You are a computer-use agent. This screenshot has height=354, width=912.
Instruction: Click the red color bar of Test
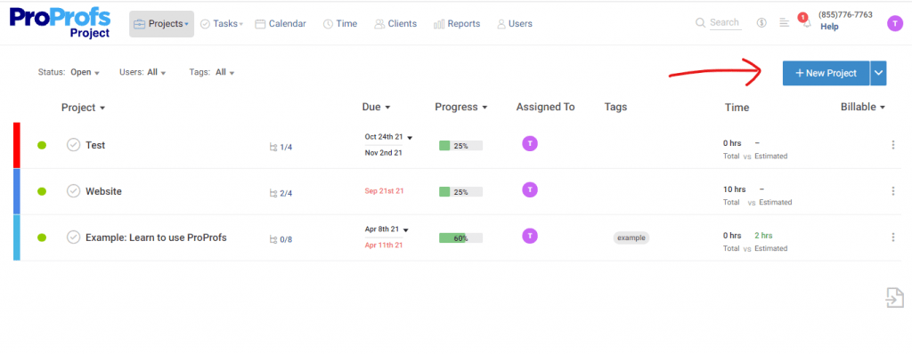coord(16,145)
